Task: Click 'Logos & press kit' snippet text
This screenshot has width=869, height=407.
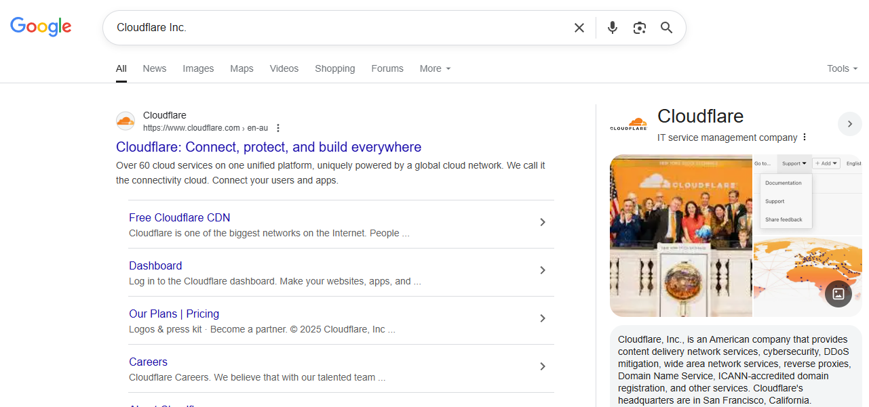Action: 262,329
